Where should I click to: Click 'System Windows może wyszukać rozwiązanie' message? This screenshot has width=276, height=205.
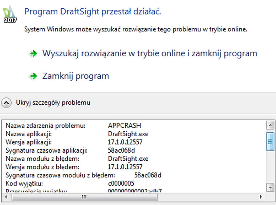[x=136, y=29]
